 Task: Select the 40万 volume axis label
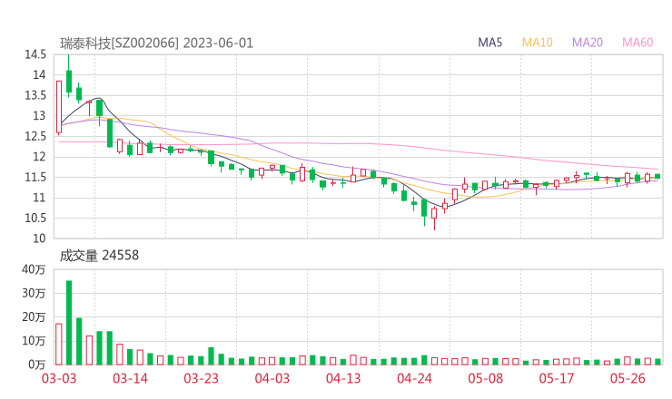tap(34, 269)
